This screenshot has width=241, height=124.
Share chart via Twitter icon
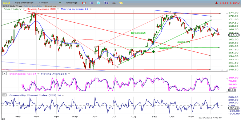click(x=98, y=3)
